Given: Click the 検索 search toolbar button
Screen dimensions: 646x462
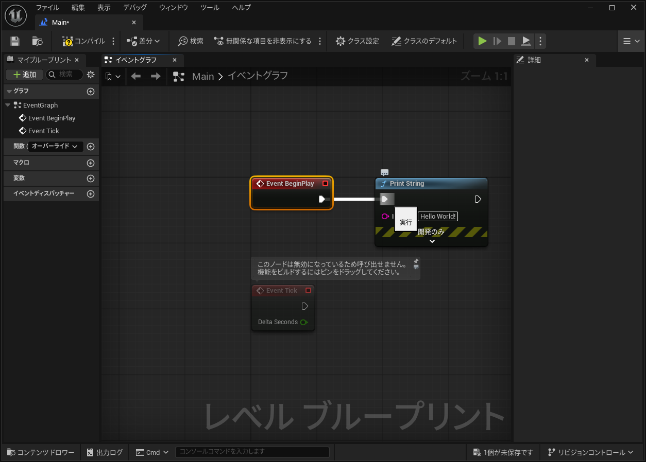Looking at the screenshot, I should pyautogui.click(x=191, y=41).
